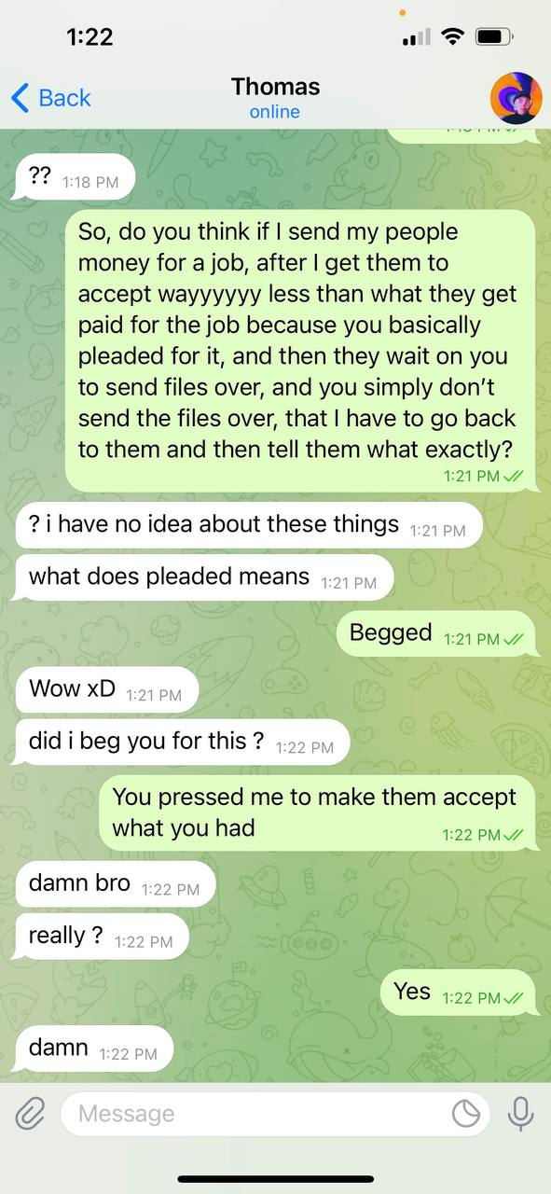Tap the "You pressed me" message bubble

click(318, 812)
